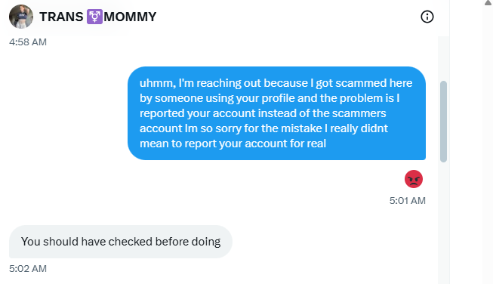
Task: Select the "You should have checked before doing" reply
Action: pyautogui.click(x=121, y=242)
